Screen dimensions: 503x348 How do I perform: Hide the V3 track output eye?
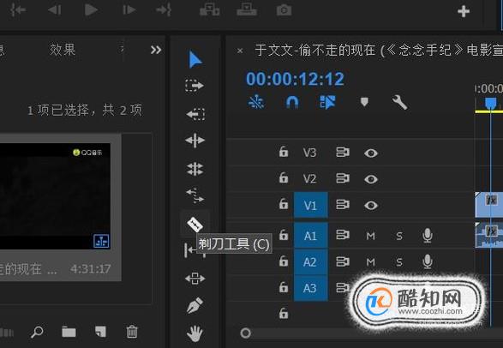point(371,153)
